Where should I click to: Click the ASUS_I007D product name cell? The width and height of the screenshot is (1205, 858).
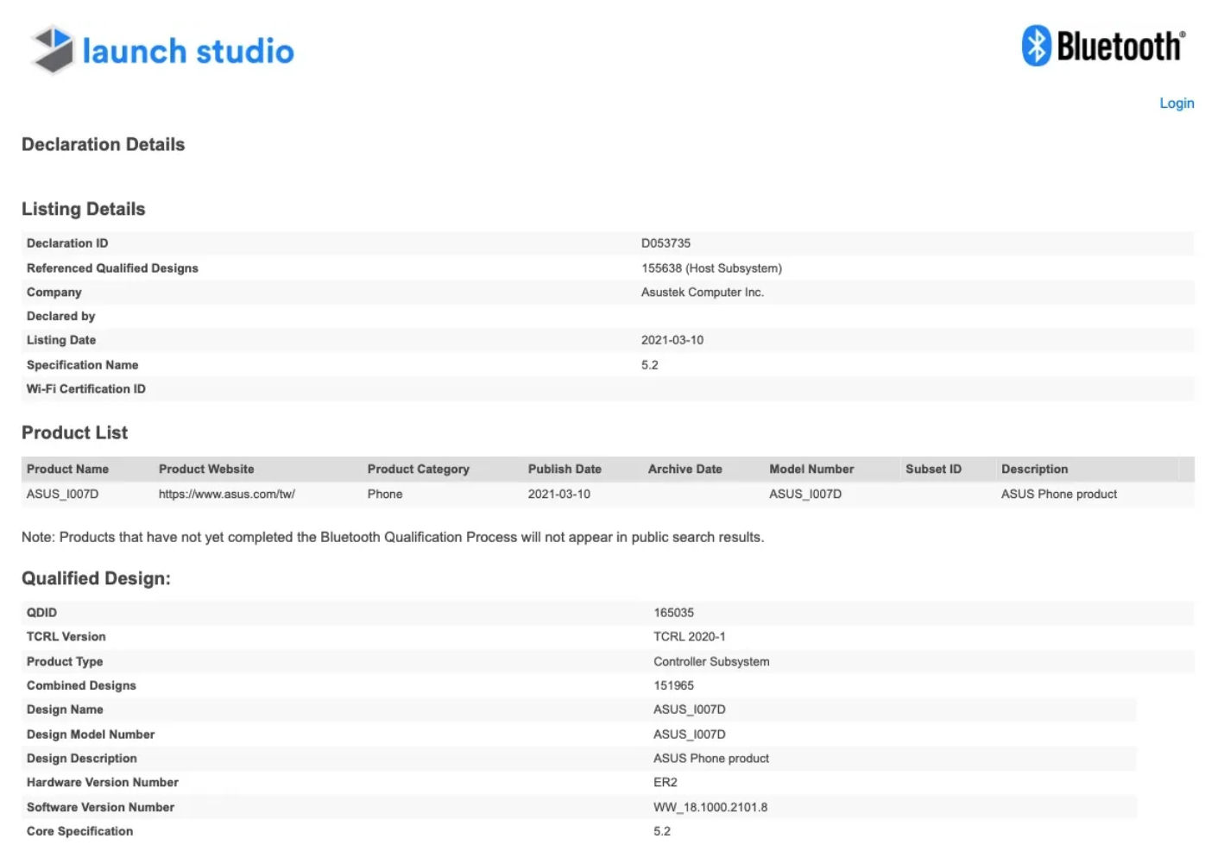[62, 494]
